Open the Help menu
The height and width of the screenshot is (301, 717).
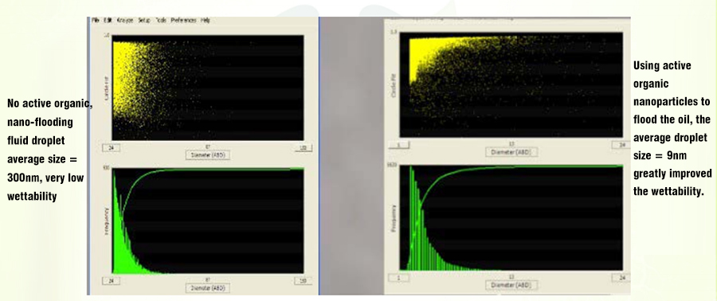[206, 21]
